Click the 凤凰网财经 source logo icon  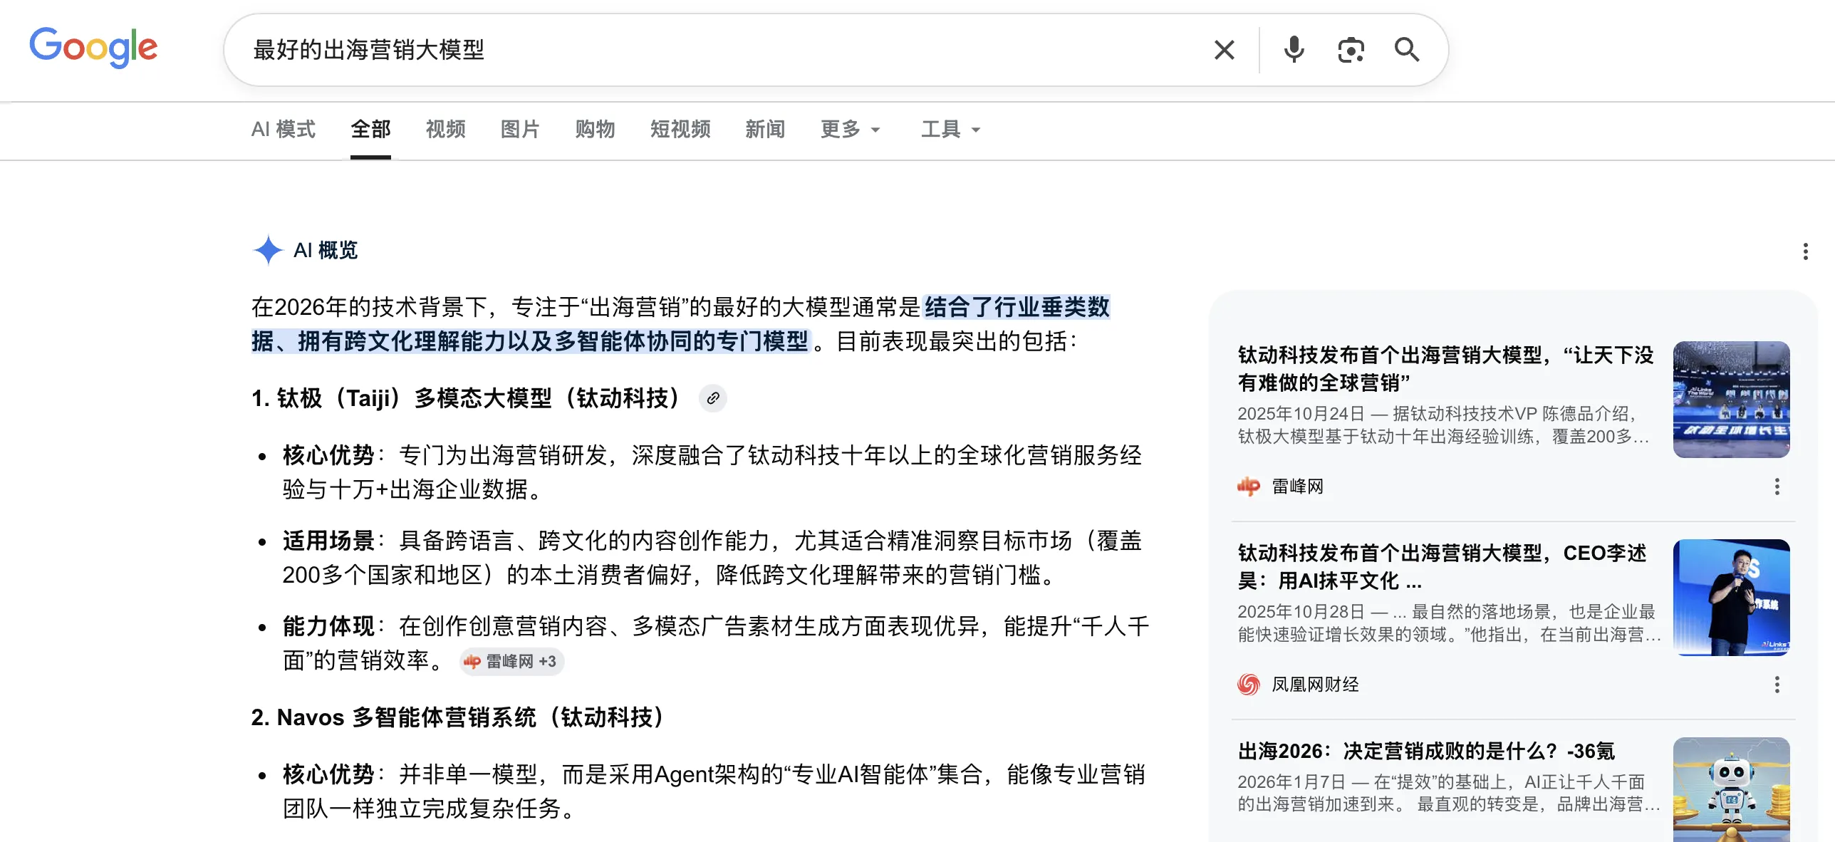click(x=1249, y=685)
